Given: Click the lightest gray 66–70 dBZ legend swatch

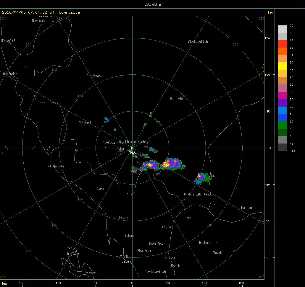Looking at the screenshot, I should (283, 29).
